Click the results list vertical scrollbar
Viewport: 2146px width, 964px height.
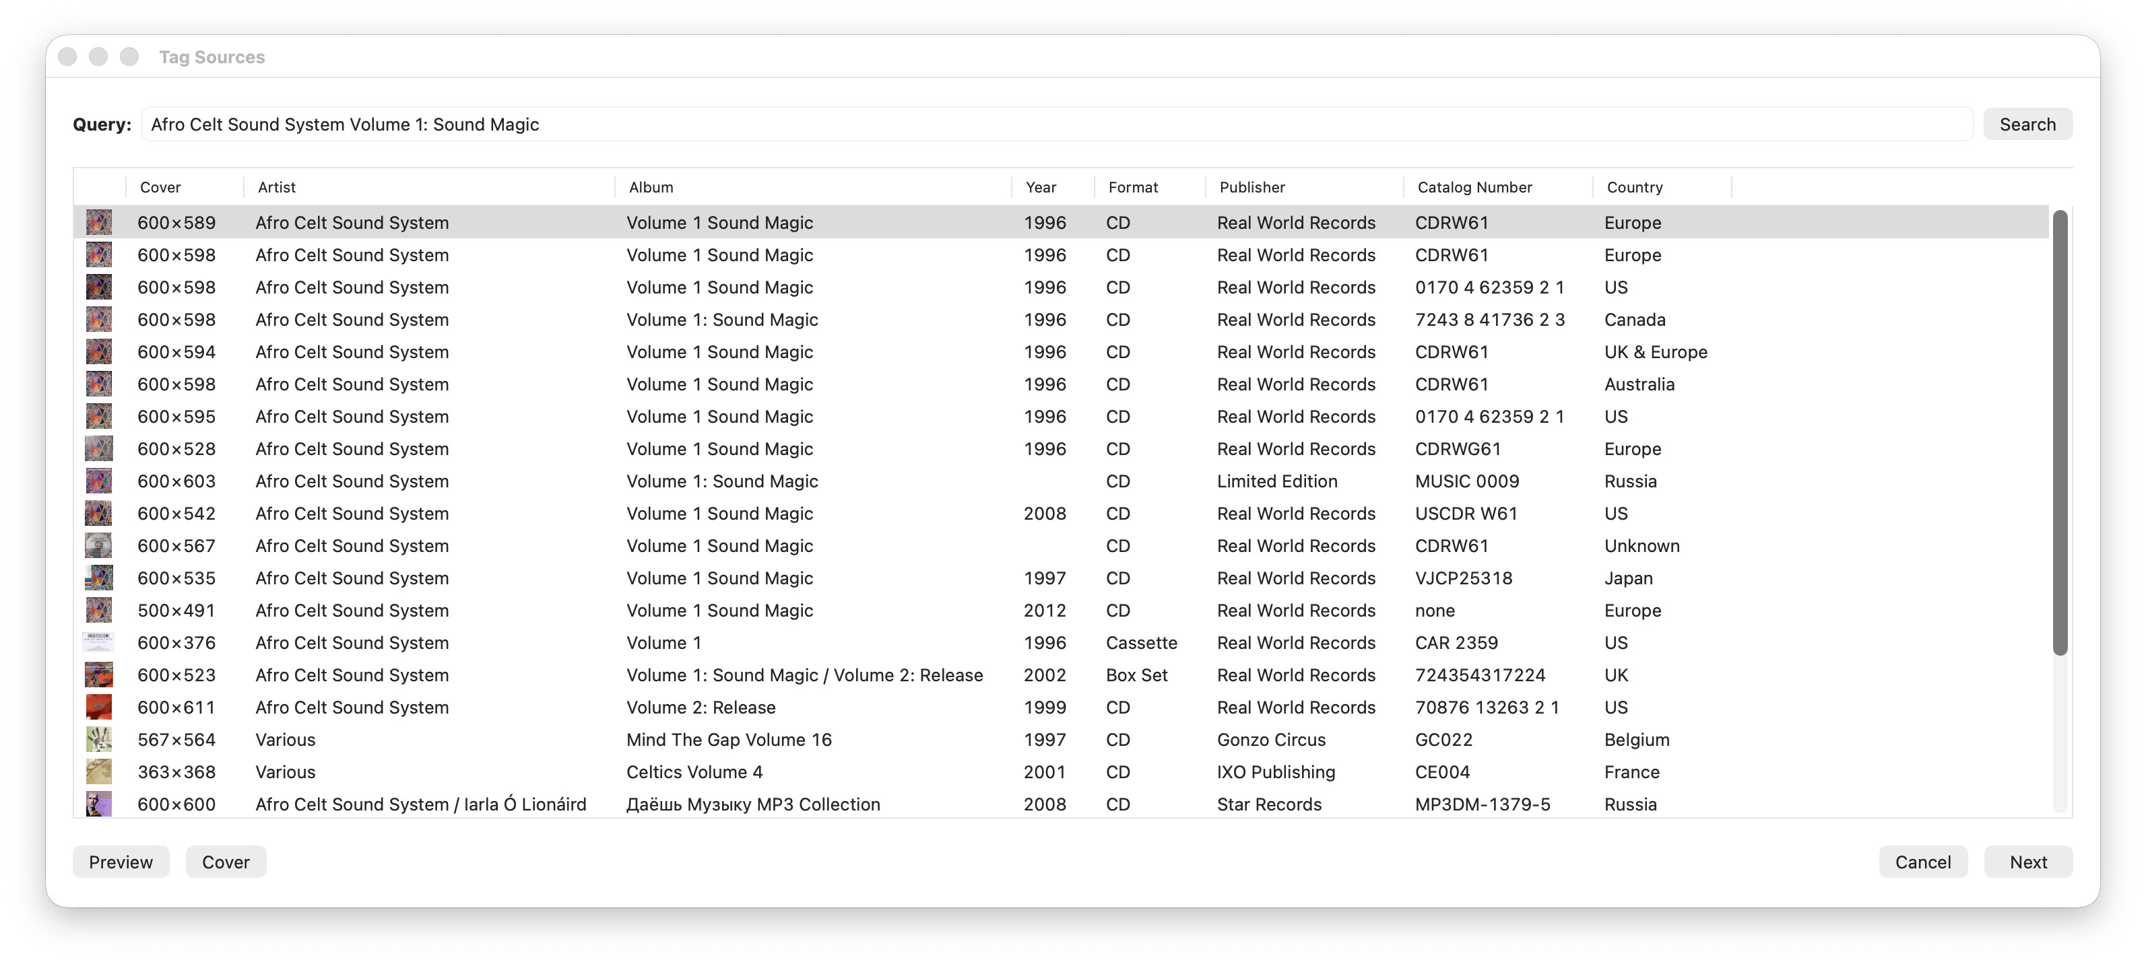(x=2059, y=433)
